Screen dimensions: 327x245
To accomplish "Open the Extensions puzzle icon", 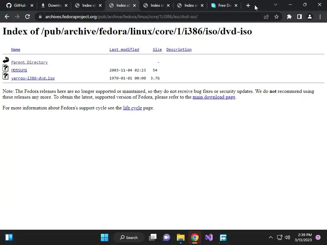I will (289, 17).
